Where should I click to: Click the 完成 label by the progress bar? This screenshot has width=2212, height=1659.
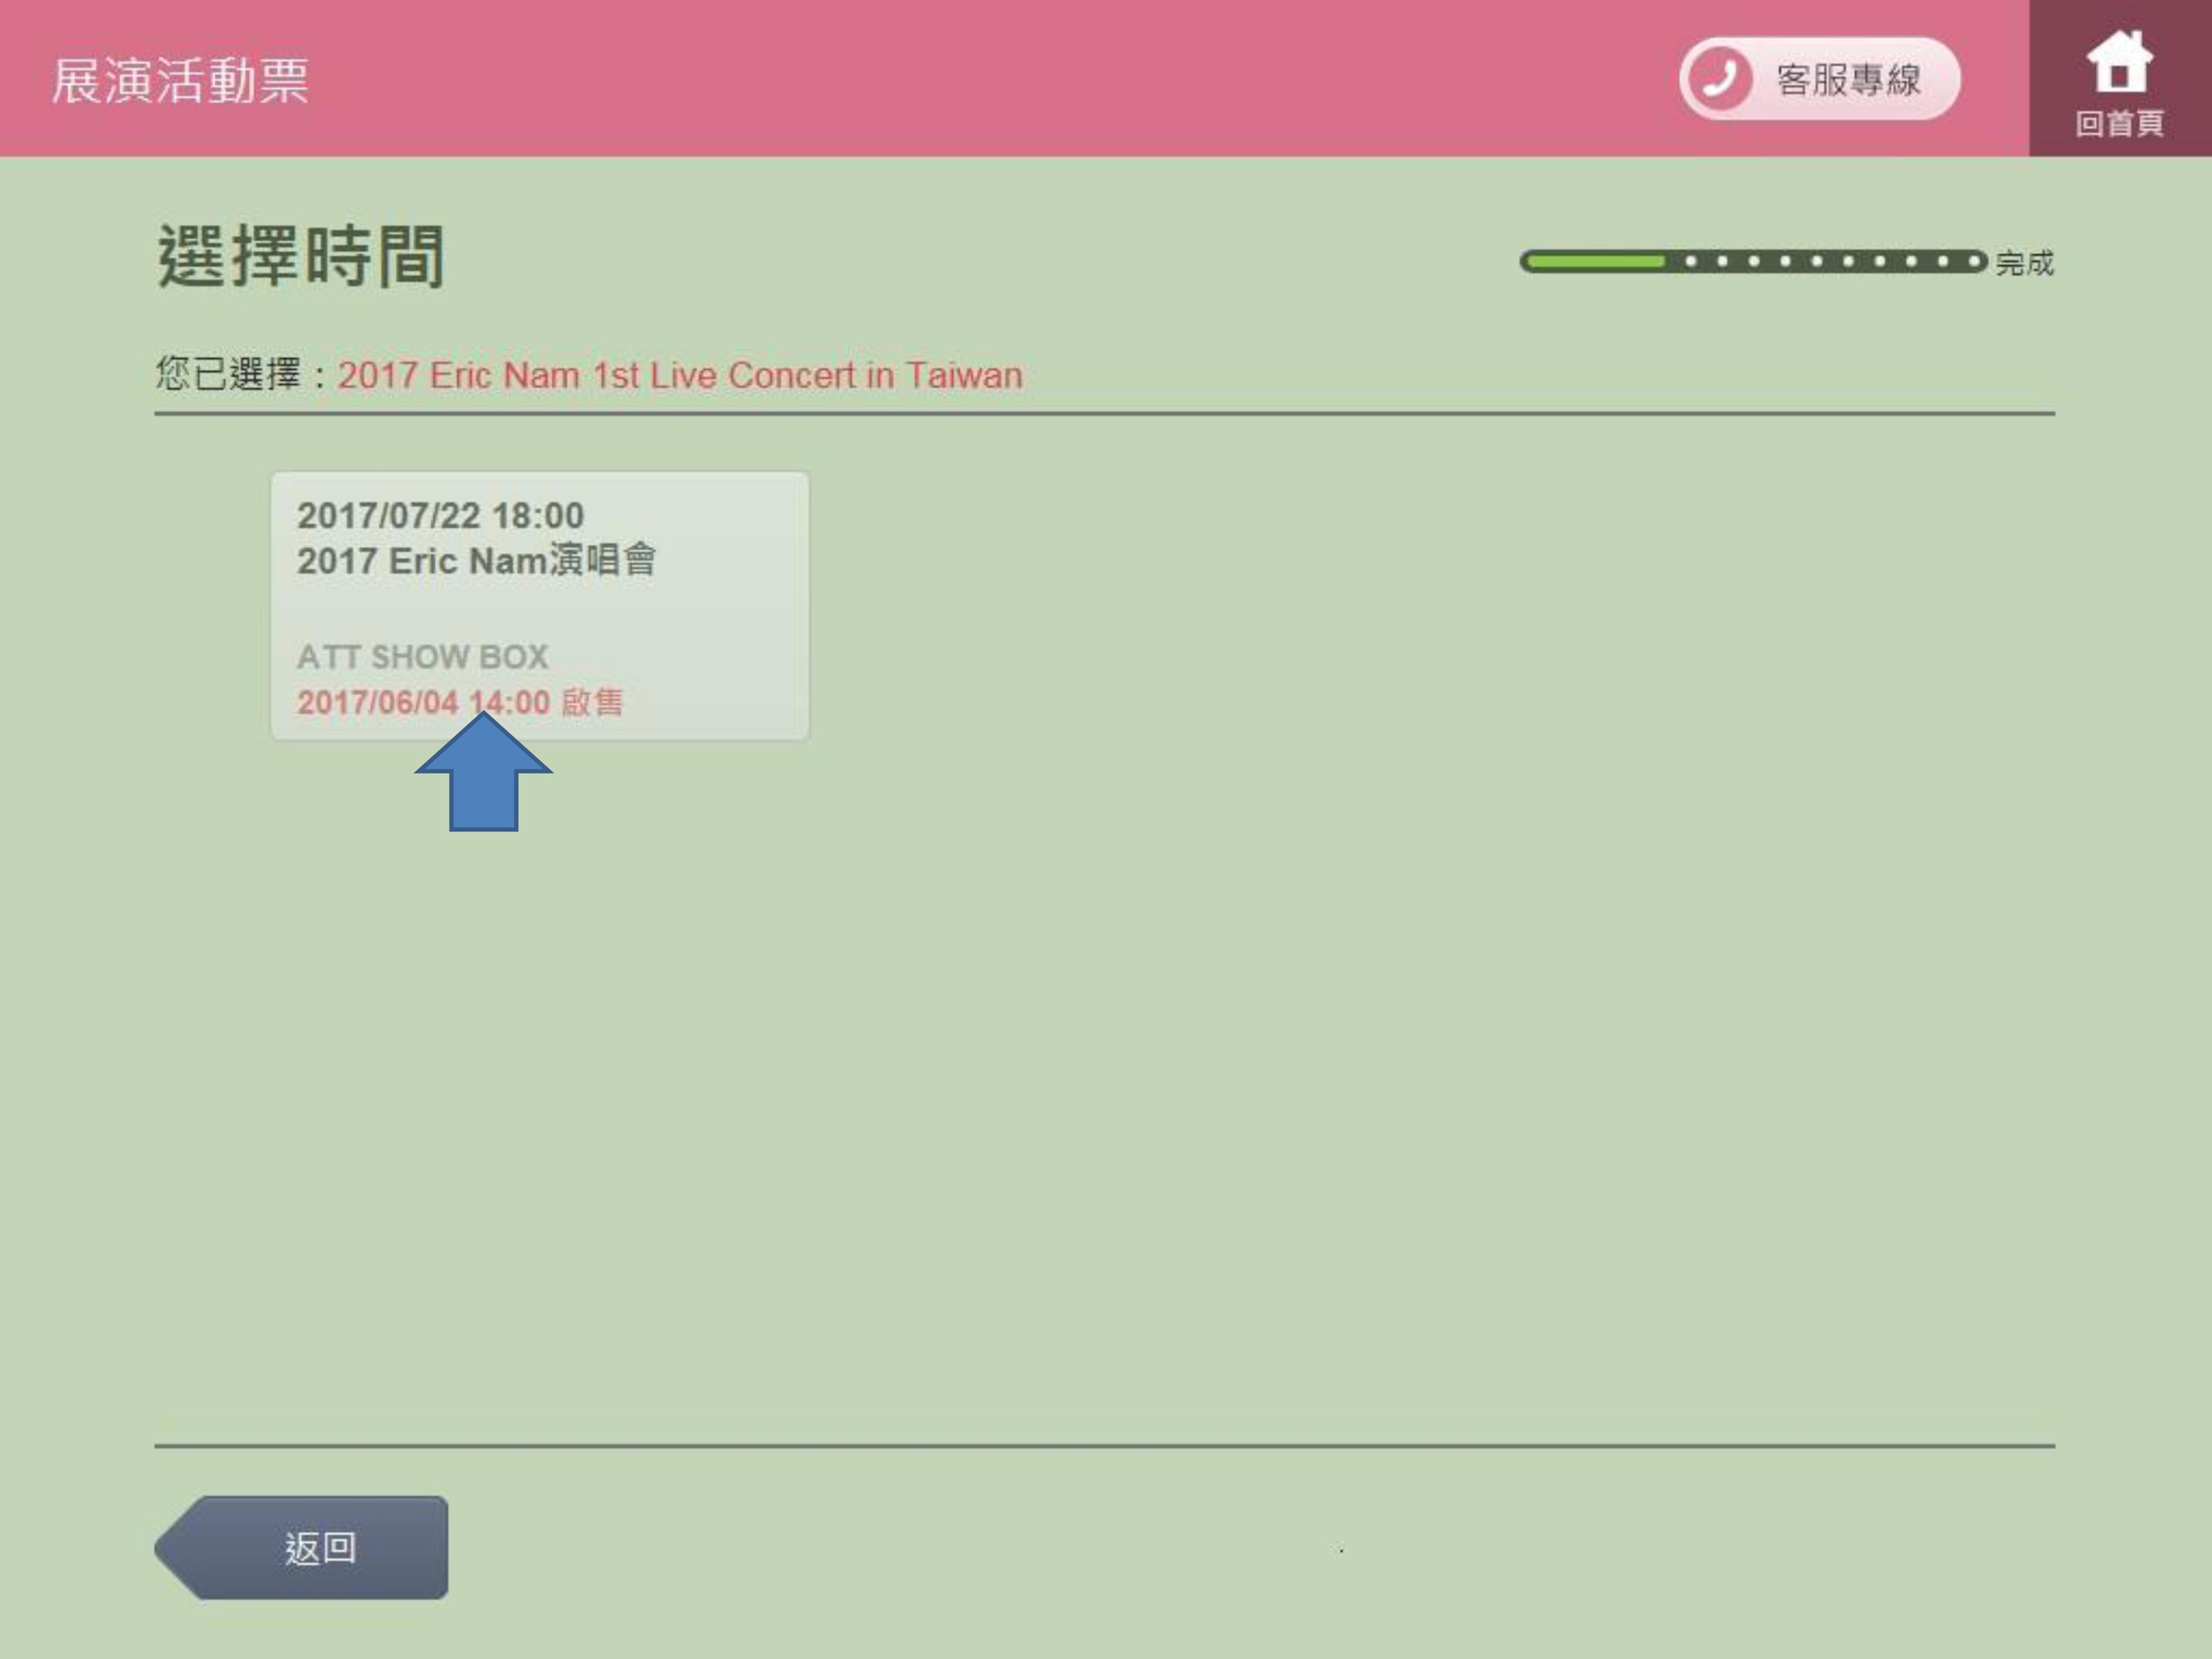click(x=2024, y=263)
